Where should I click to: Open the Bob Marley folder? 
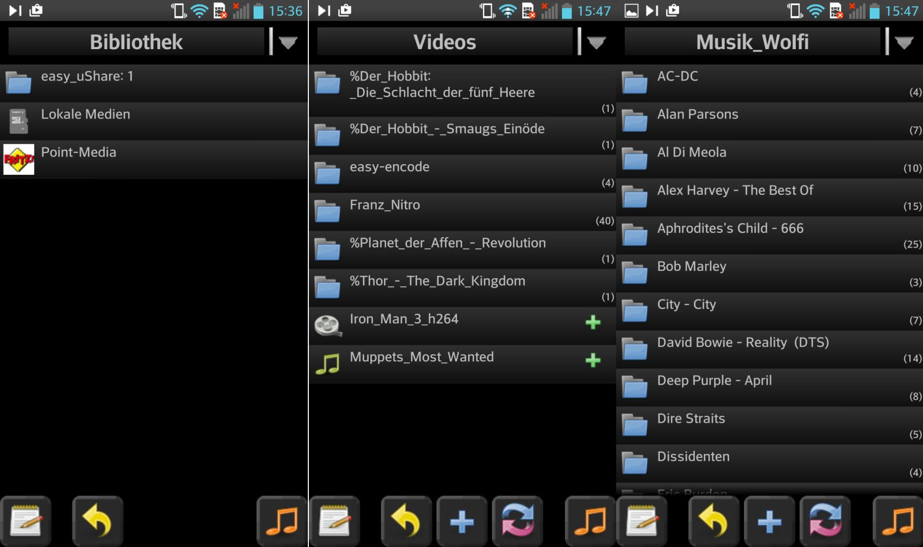tap(770, 273)
